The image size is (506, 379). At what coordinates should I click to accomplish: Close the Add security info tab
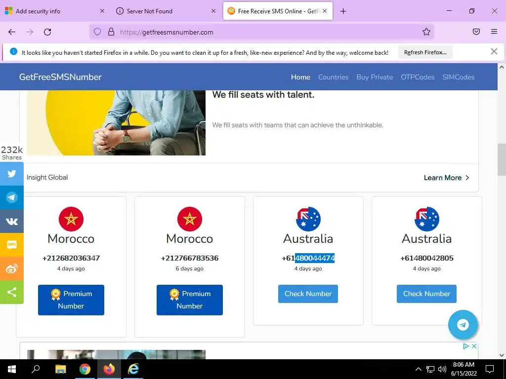(x=102, y=11)
